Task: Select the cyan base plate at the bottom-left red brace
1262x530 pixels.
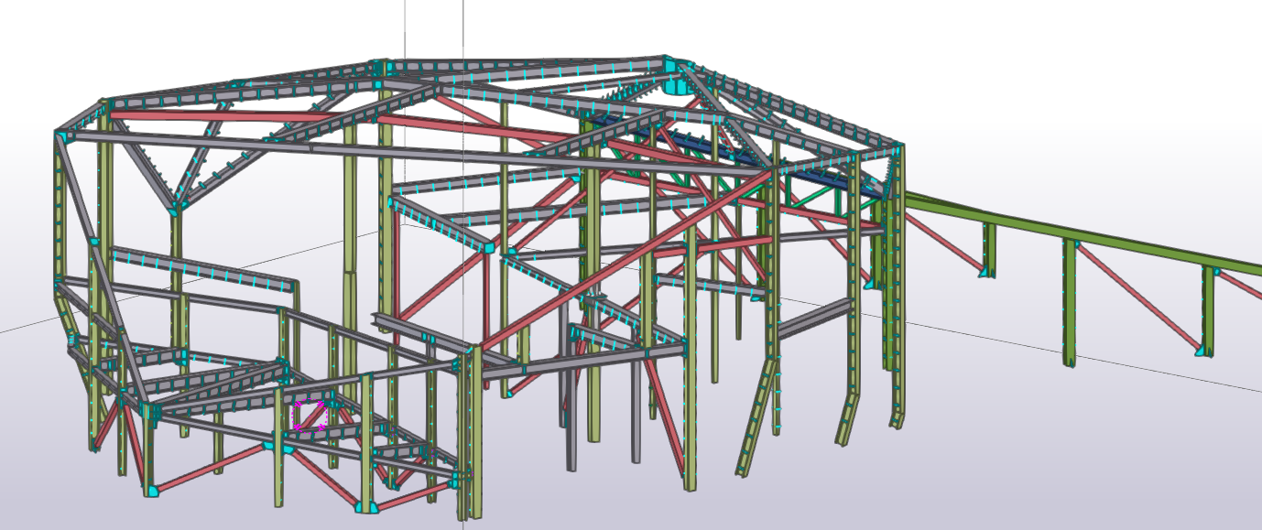Action: click(151, 491)
